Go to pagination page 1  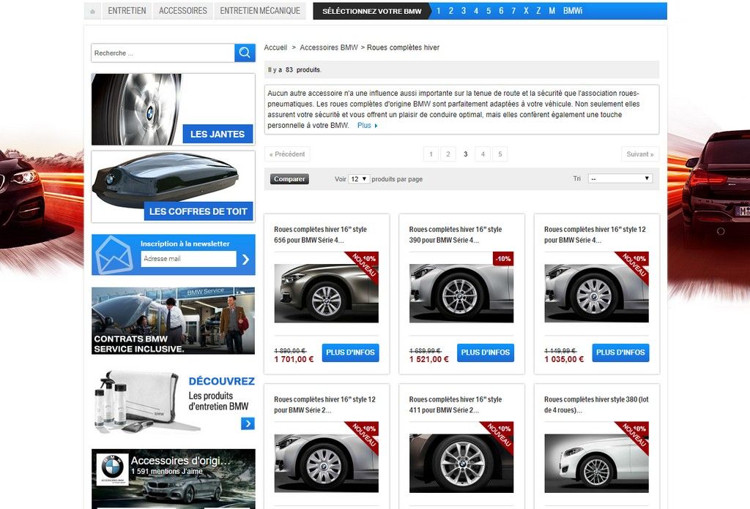tap(431, 154)
